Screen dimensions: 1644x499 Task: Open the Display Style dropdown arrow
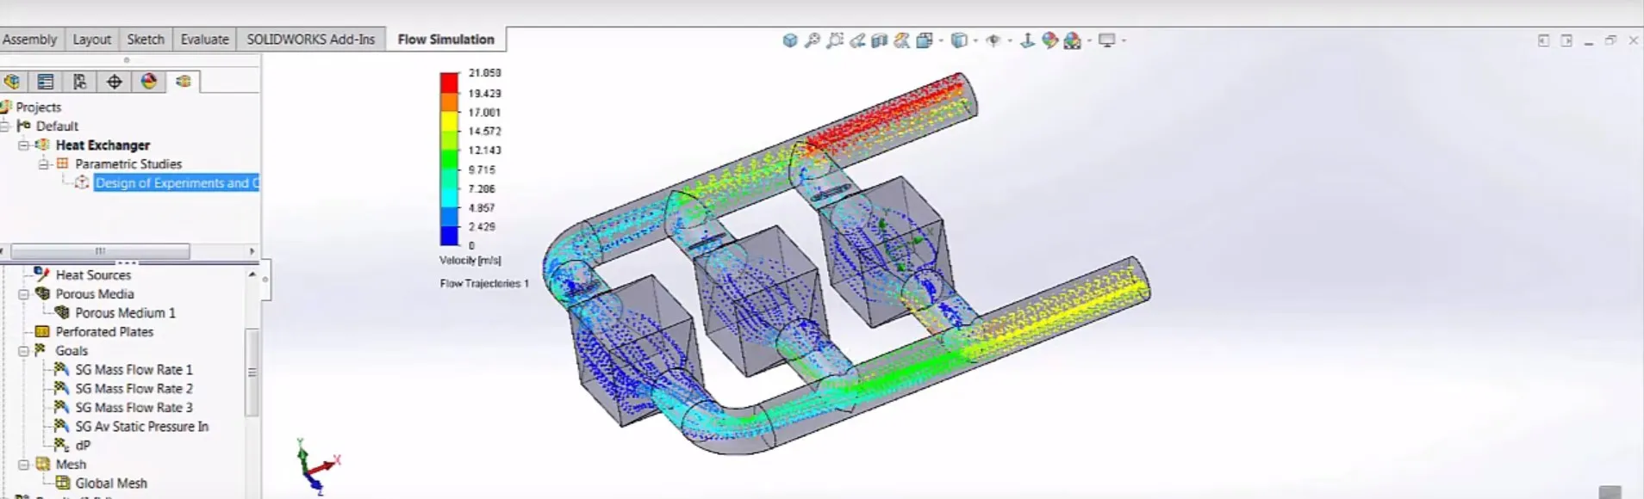tap(975, 40)
